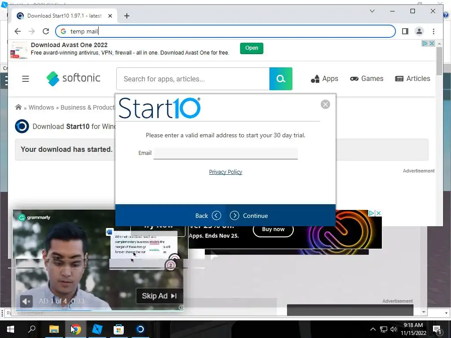This screenshot has width=451, height=338.
Task: Click the home breadcrumb icon
Action: (x=18, y=107)
